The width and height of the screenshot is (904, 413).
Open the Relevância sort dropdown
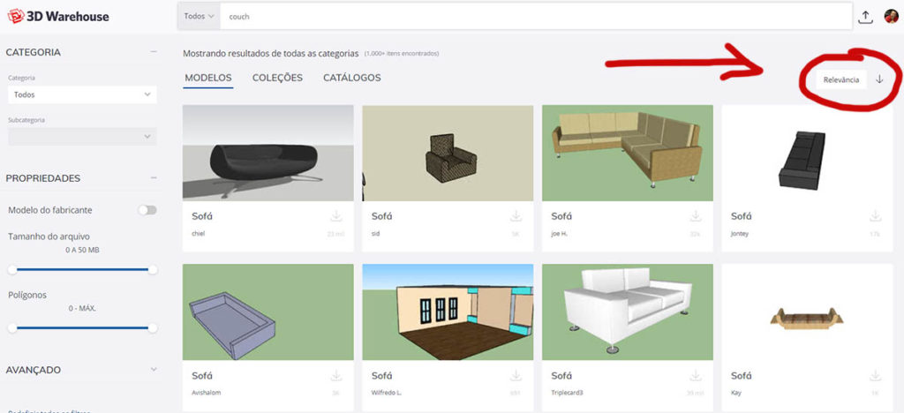click(840, 79)
